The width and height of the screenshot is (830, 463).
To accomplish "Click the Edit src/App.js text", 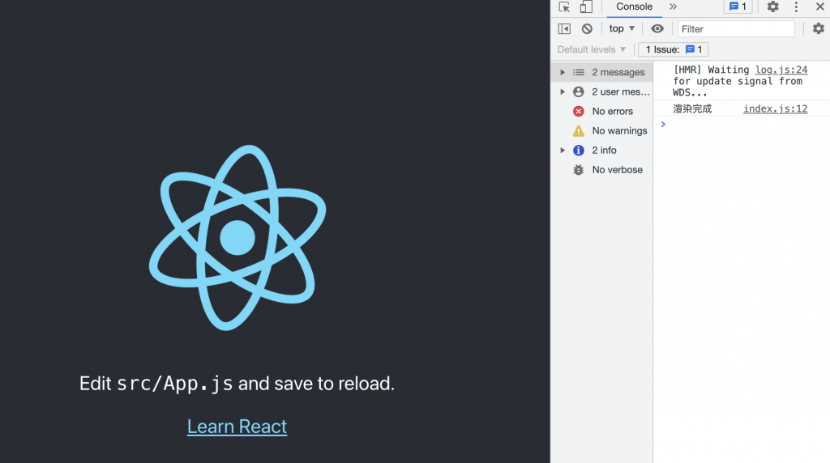I will coord(237,384).
